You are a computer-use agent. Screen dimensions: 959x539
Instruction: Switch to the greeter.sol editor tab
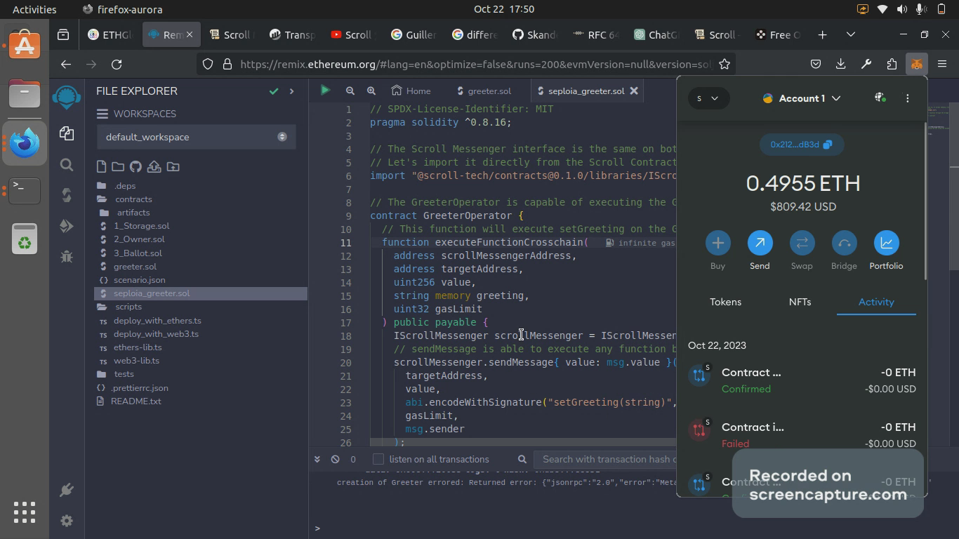point(484,91)
